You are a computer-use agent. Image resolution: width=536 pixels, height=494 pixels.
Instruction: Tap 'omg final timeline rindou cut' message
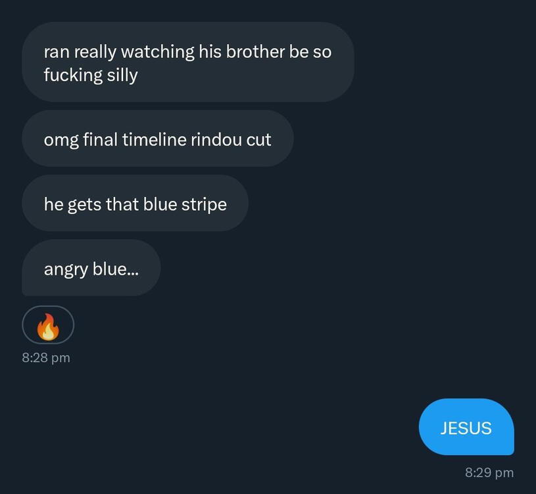[x=158, y=138]
